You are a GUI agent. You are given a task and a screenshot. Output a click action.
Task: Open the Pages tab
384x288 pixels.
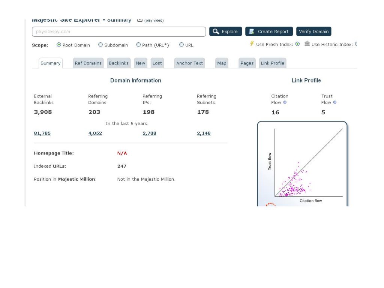247,63
